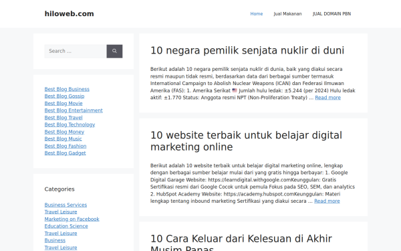Open the Business category link
401x251 pixels.
[x=55, y=240]
